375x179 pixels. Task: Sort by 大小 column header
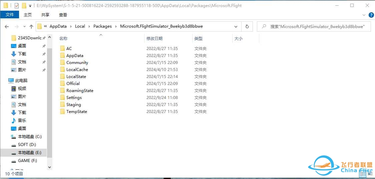point(239,38)
